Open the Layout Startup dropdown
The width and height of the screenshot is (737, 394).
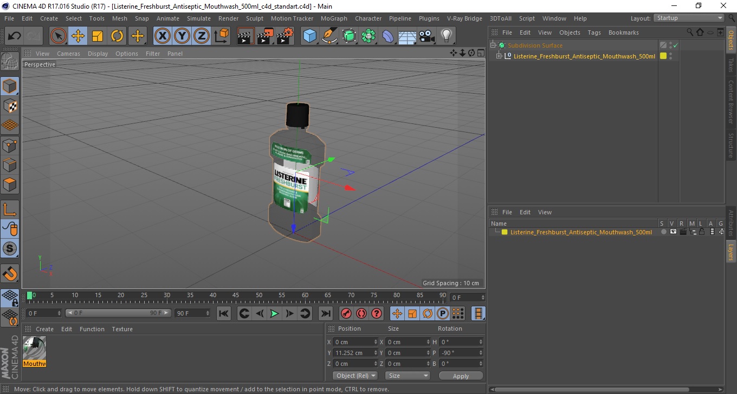click(689, 18)
